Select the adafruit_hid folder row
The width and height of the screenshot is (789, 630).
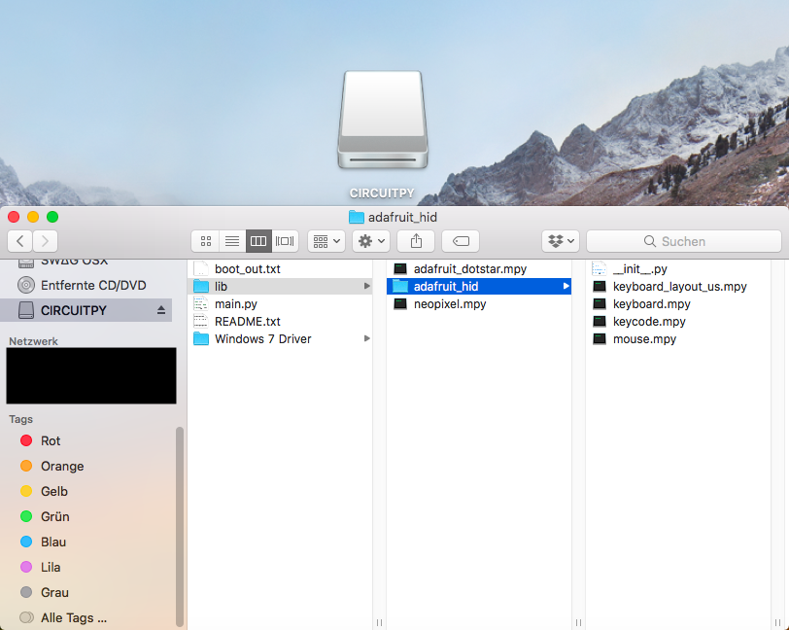478,287
